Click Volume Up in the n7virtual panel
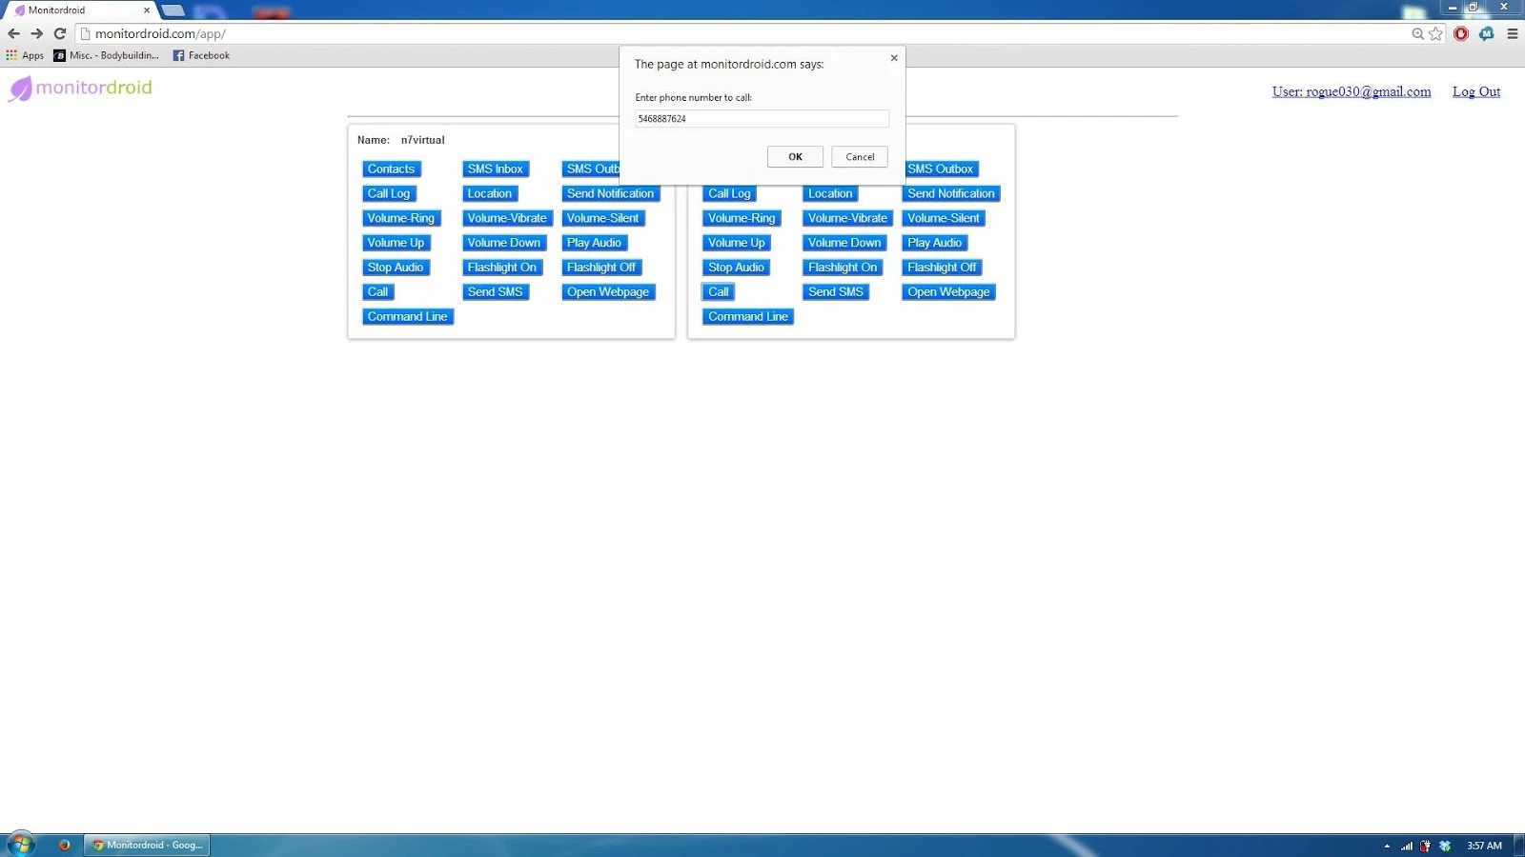 (x=396, y=244)
